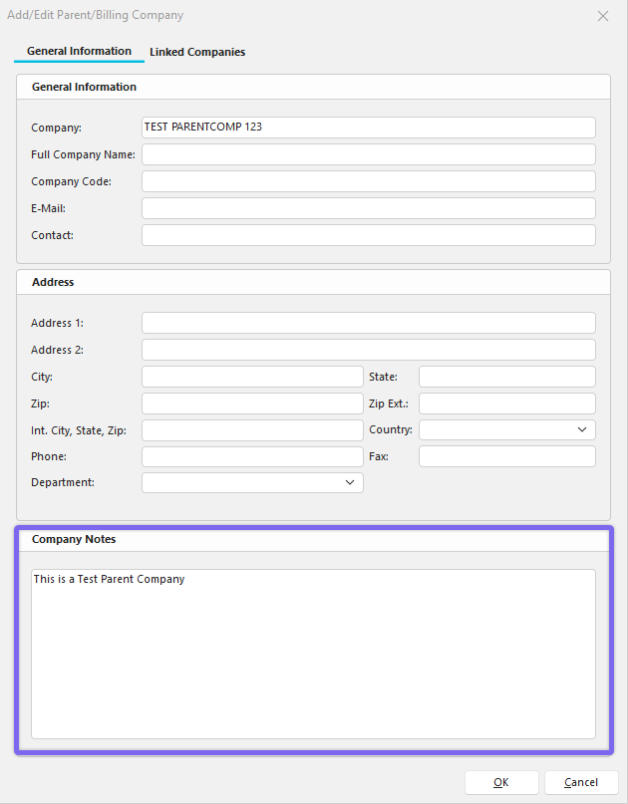Select the E-Mail input field

368,208
